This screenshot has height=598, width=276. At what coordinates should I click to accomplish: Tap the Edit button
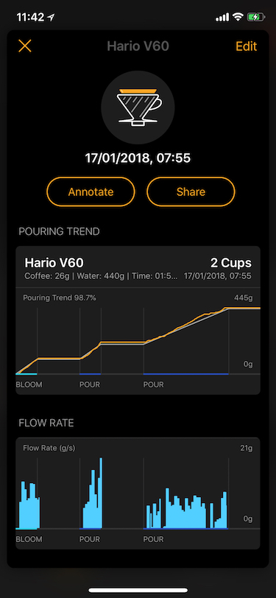[x=247, y=46]
